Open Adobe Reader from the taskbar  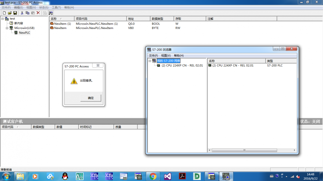click(182, 176)
